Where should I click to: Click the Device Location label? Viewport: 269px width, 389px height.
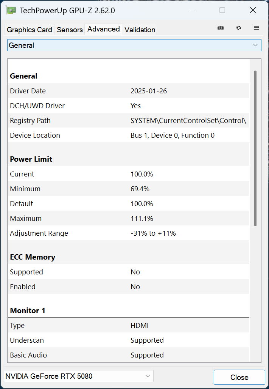[35, 135]
